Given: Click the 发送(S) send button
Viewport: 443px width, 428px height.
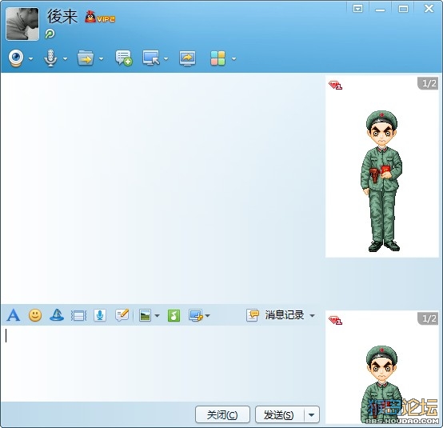Looking at the screenshot, I should click(279, 414).
